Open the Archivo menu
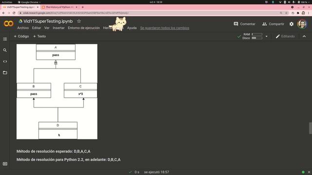Viewport: 312px width, 175px height. click(x=23, y=28)
